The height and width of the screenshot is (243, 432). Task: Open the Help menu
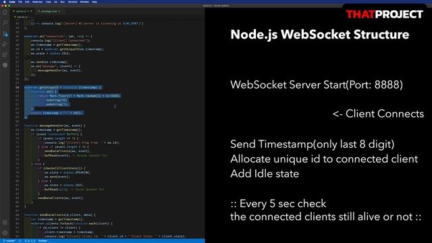(94, 1)
